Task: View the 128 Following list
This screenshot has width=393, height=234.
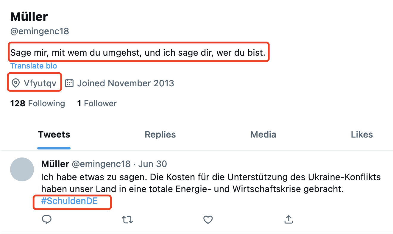Action: 38,103
